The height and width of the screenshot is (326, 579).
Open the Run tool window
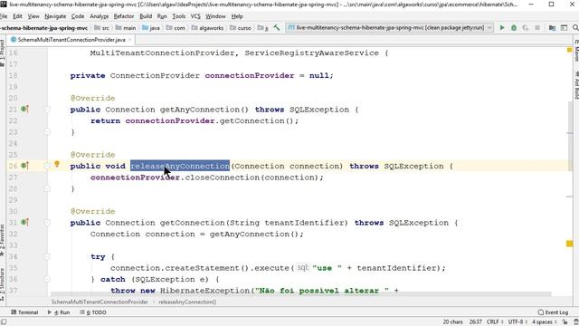(x=59, y=312)
